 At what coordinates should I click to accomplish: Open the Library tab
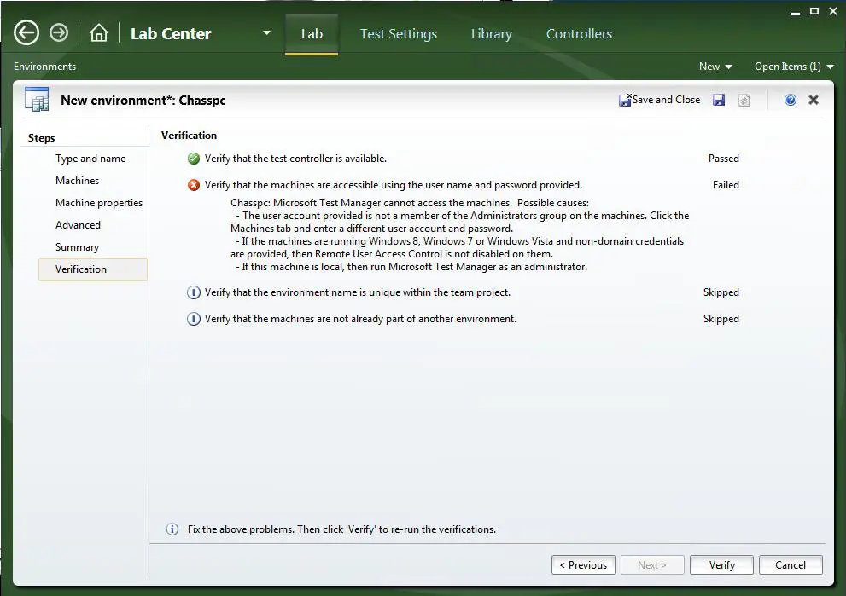click(492, 34)
